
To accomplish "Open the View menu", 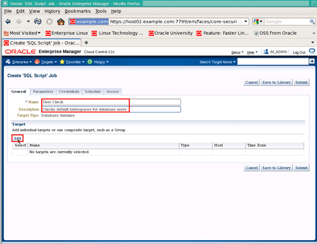I will click(34, 11).
